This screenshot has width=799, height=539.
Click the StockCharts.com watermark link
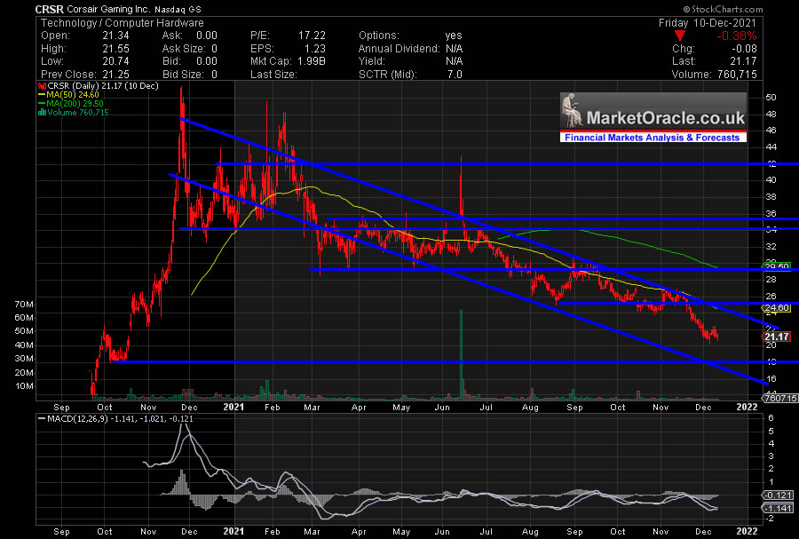[x=757, y=10]
